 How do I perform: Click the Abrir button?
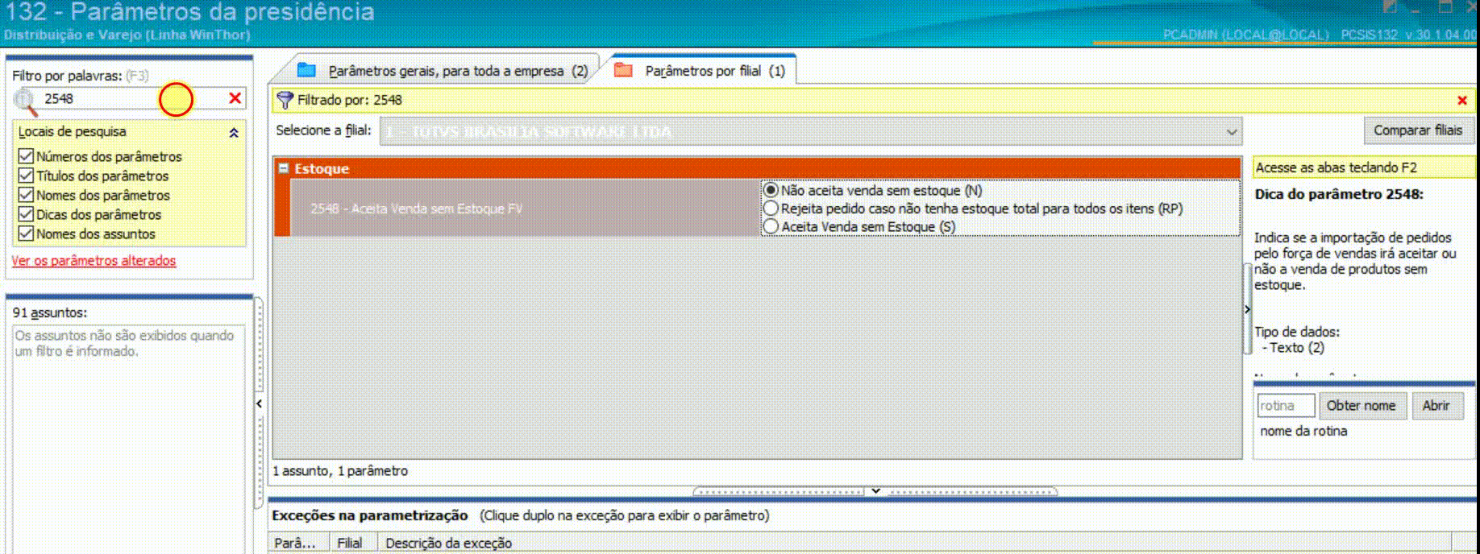point(1436,406)
